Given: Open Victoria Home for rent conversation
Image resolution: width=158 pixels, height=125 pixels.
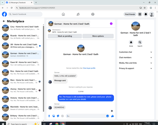Looking at the screenshot, I should 21,99.
